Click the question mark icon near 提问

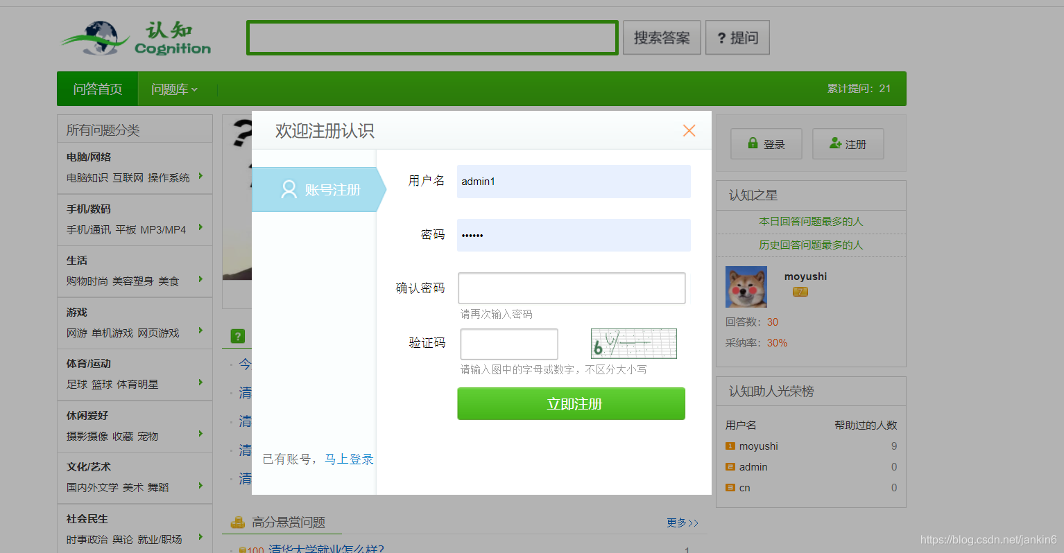coord(723,37)
